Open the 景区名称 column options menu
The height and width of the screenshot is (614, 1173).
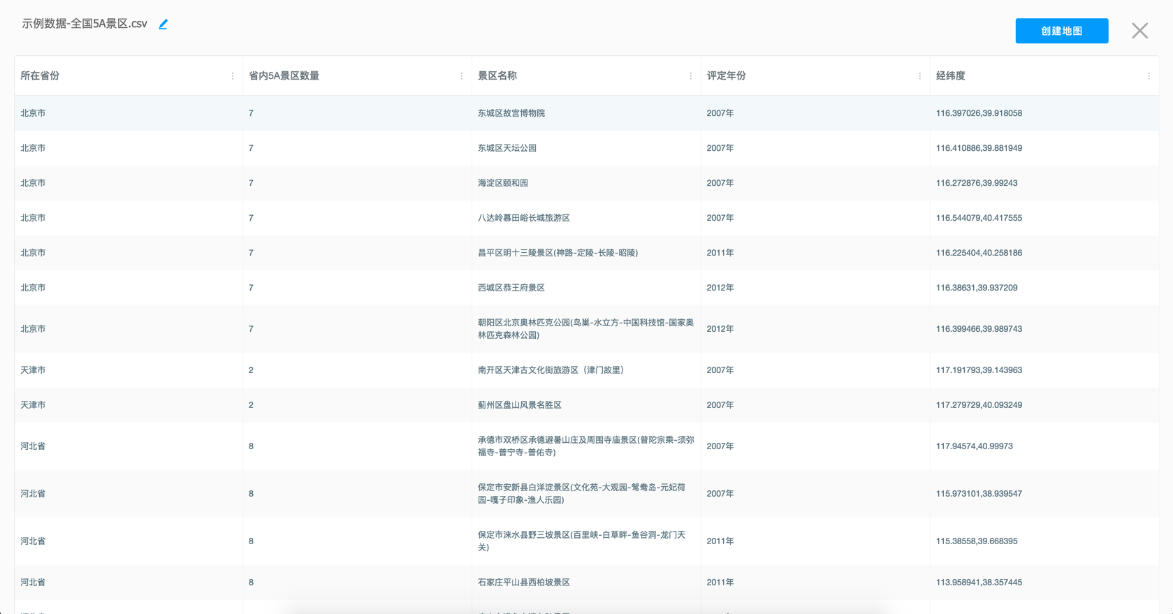coord(691,76)
